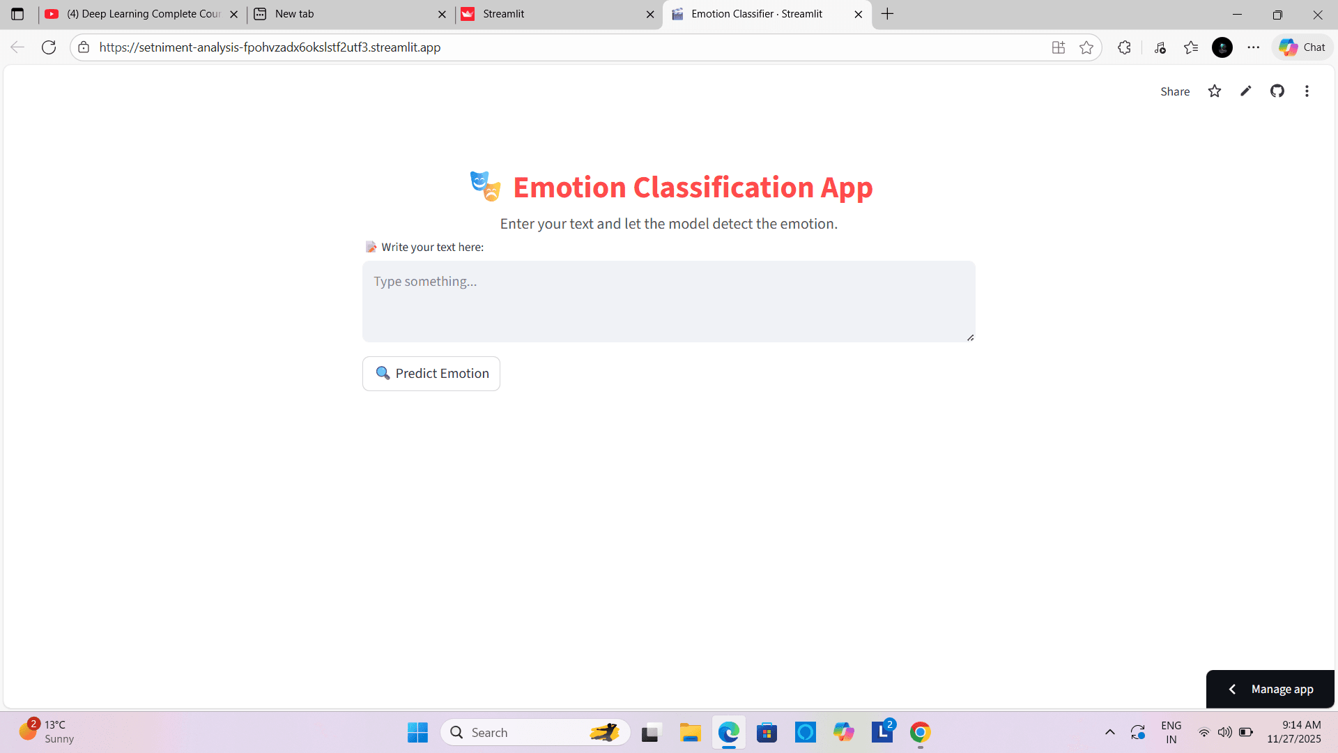Screen dimensions: 1338x753
Task: Open Task View from the taskbar
Action: tap(650, 732)
